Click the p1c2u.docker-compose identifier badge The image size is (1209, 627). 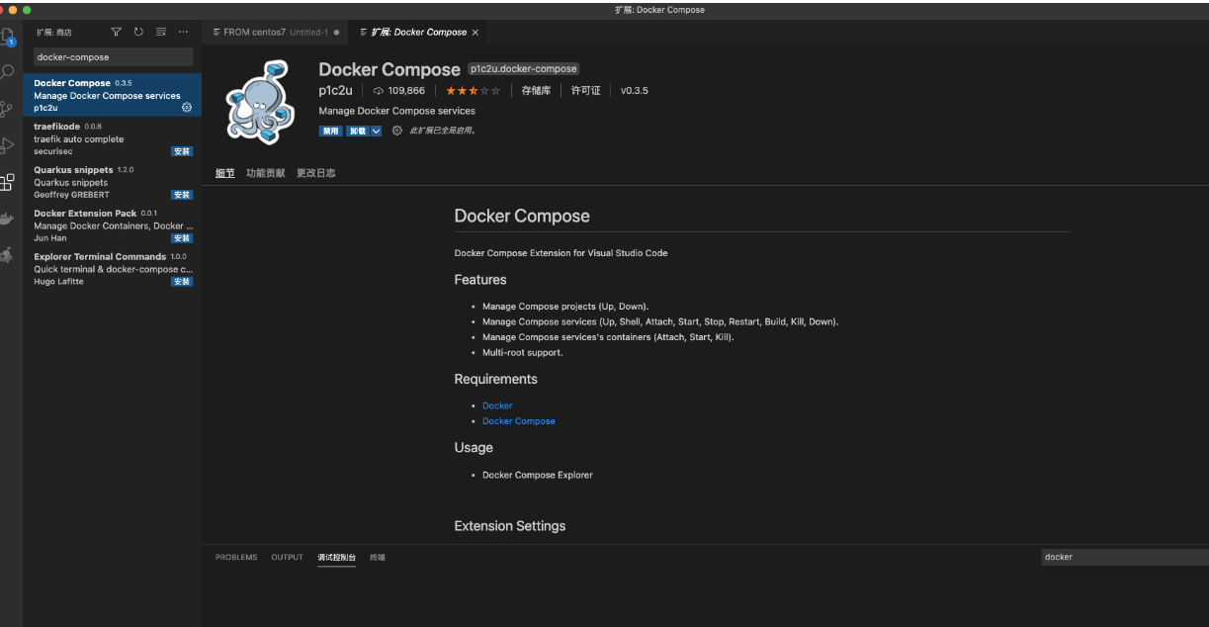pos(523,69)
